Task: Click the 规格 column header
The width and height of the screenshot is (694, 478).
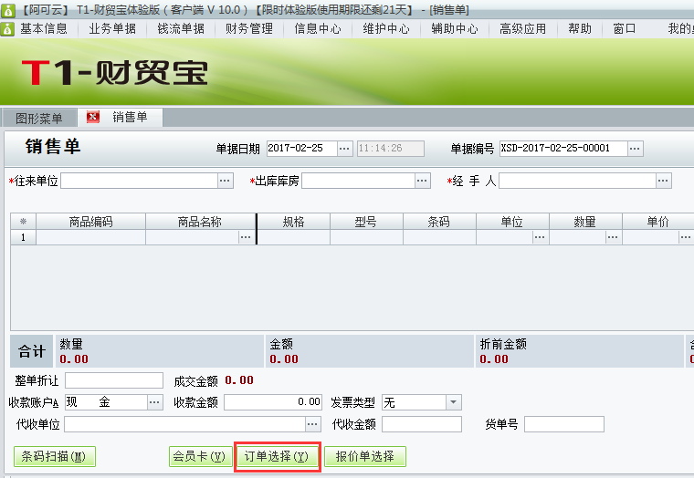Action: (293, 222)
